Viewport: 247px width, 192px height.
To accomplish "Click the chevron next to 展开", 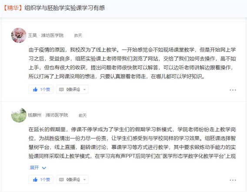I will [x=44, y=168].
